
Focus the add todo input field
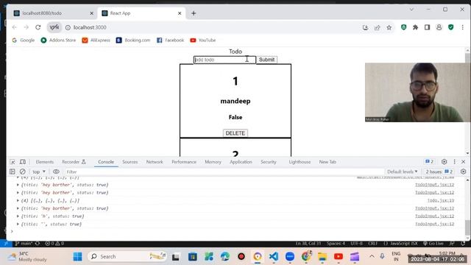(224, 60)
